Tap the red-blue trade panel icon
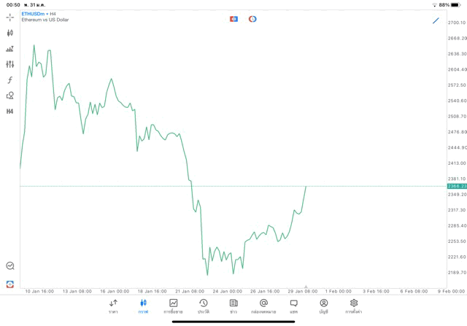467x326 pixels. pos(234,19)
